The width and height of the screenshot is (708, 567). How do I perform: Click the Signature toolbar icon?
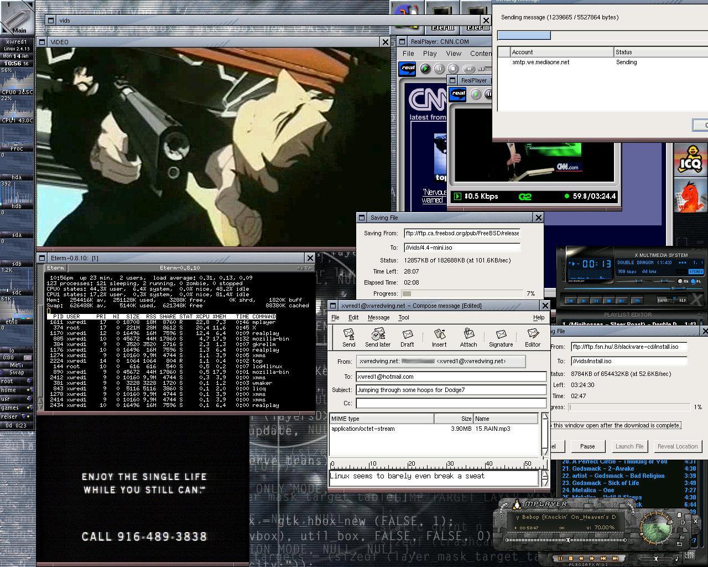tap(501, 337)
